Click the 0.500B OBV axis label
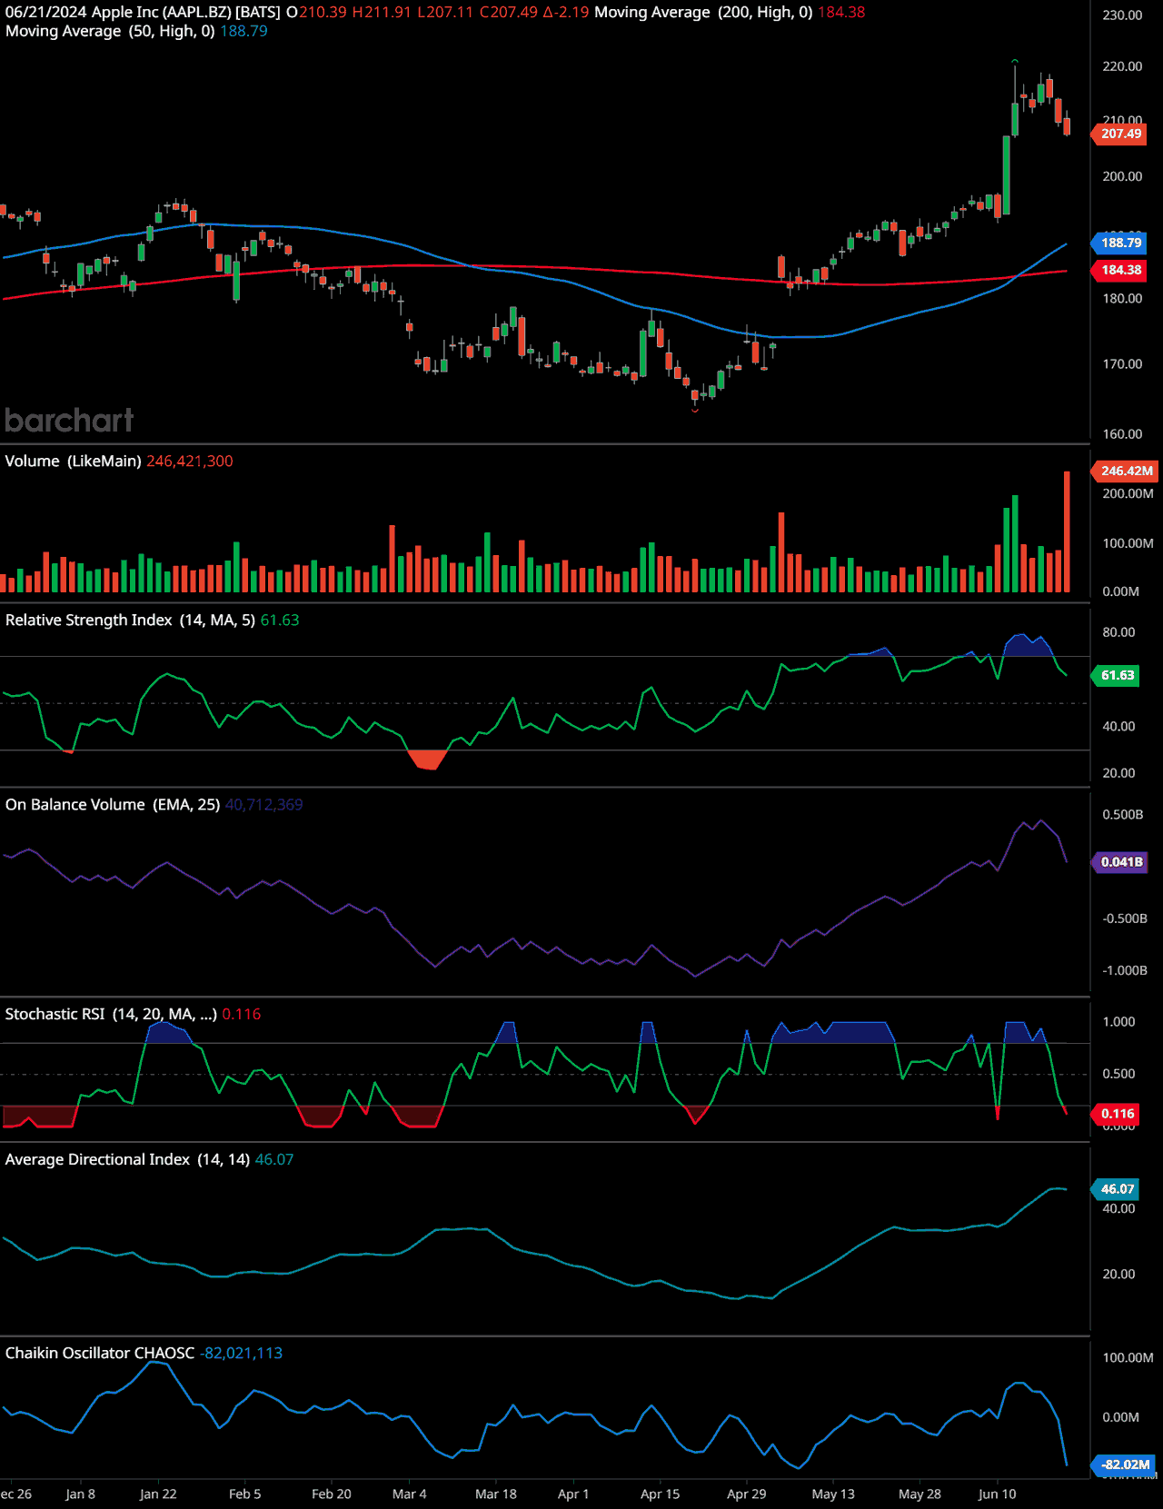This screenshot has height=1509, width=1163. coord(1123,815)
